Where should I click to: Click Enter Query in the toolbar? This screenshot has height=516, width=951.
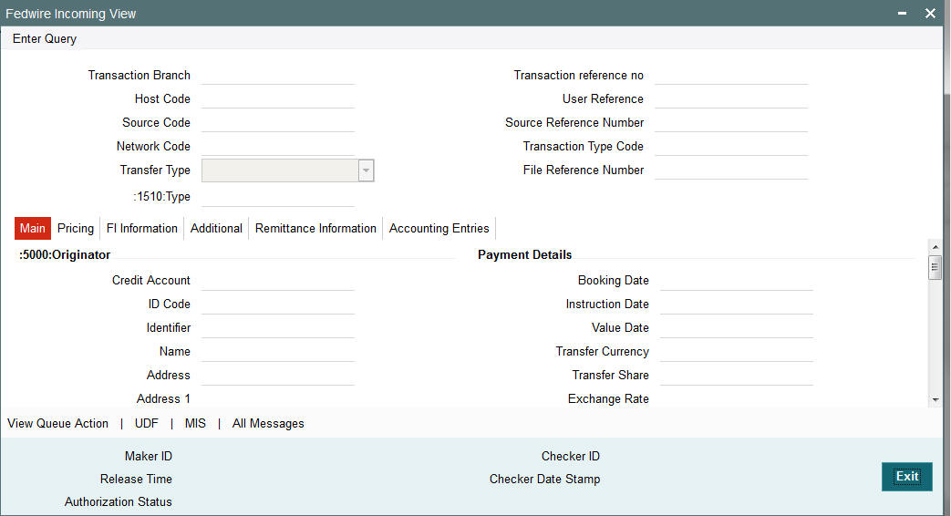point(45,39)
